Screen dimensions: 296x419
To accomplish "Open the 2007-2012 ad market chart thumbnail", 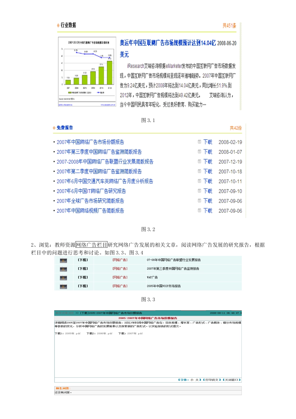I will point(87,72).
